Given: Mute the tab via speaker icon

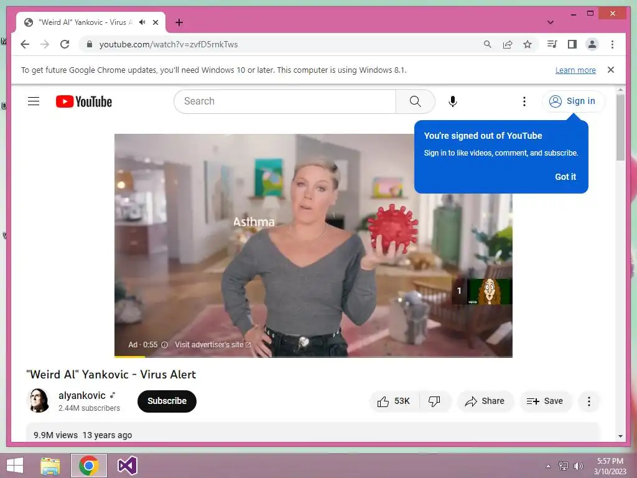Looking at the screenshot, I should click(x=142, y=22).
